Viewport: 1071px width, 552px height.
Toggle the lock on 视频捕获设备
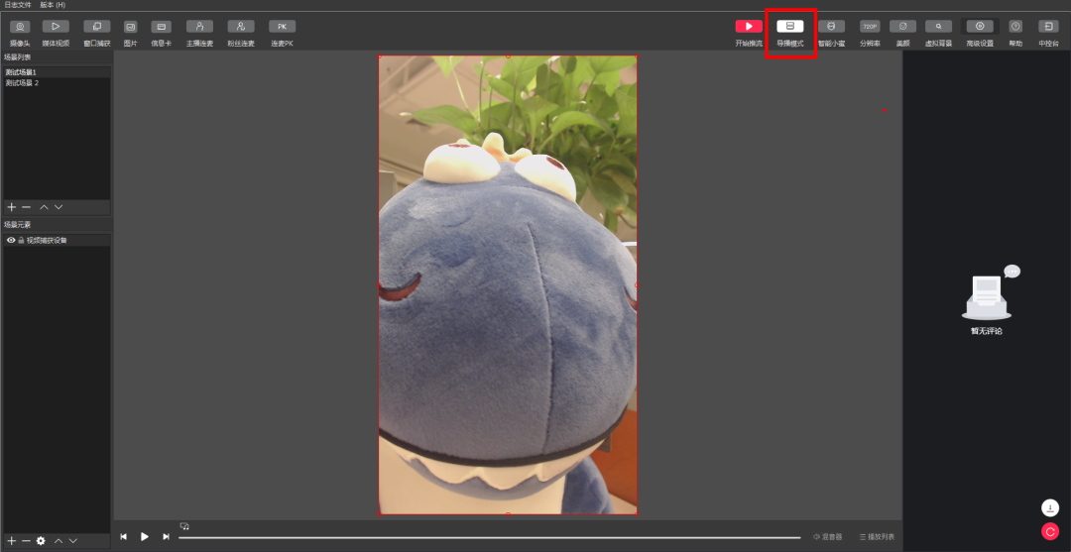(21, 240)
